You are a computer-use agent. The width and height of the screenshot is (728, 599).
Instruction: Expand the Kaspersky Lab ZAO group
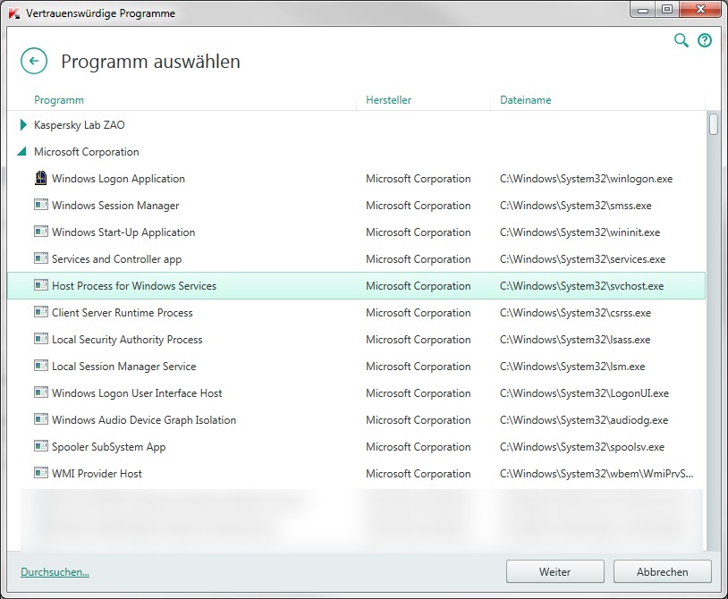click(x=23, y=125)
